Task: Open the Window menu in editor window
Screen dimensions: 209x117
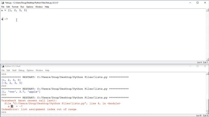Action: tap(39, 7)
